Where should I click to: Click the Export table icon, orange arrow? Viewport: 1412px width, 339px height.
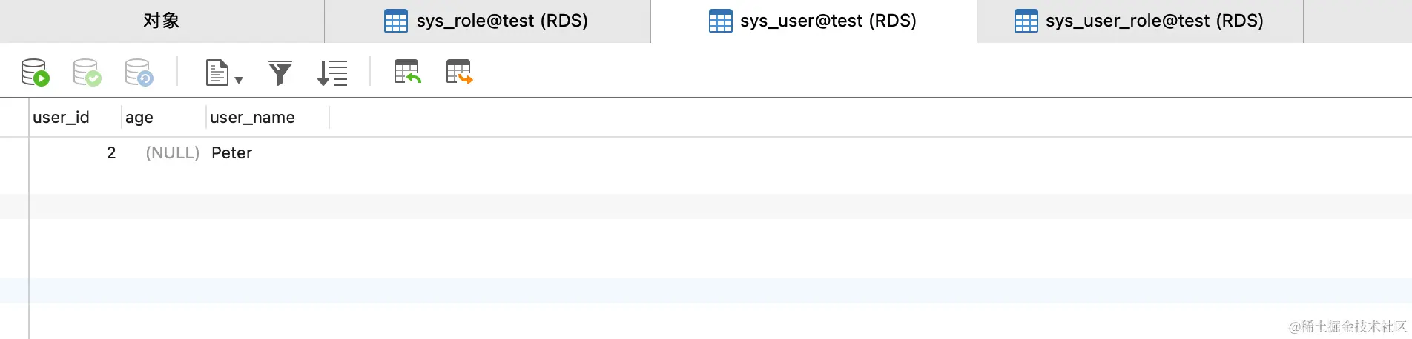459,73
